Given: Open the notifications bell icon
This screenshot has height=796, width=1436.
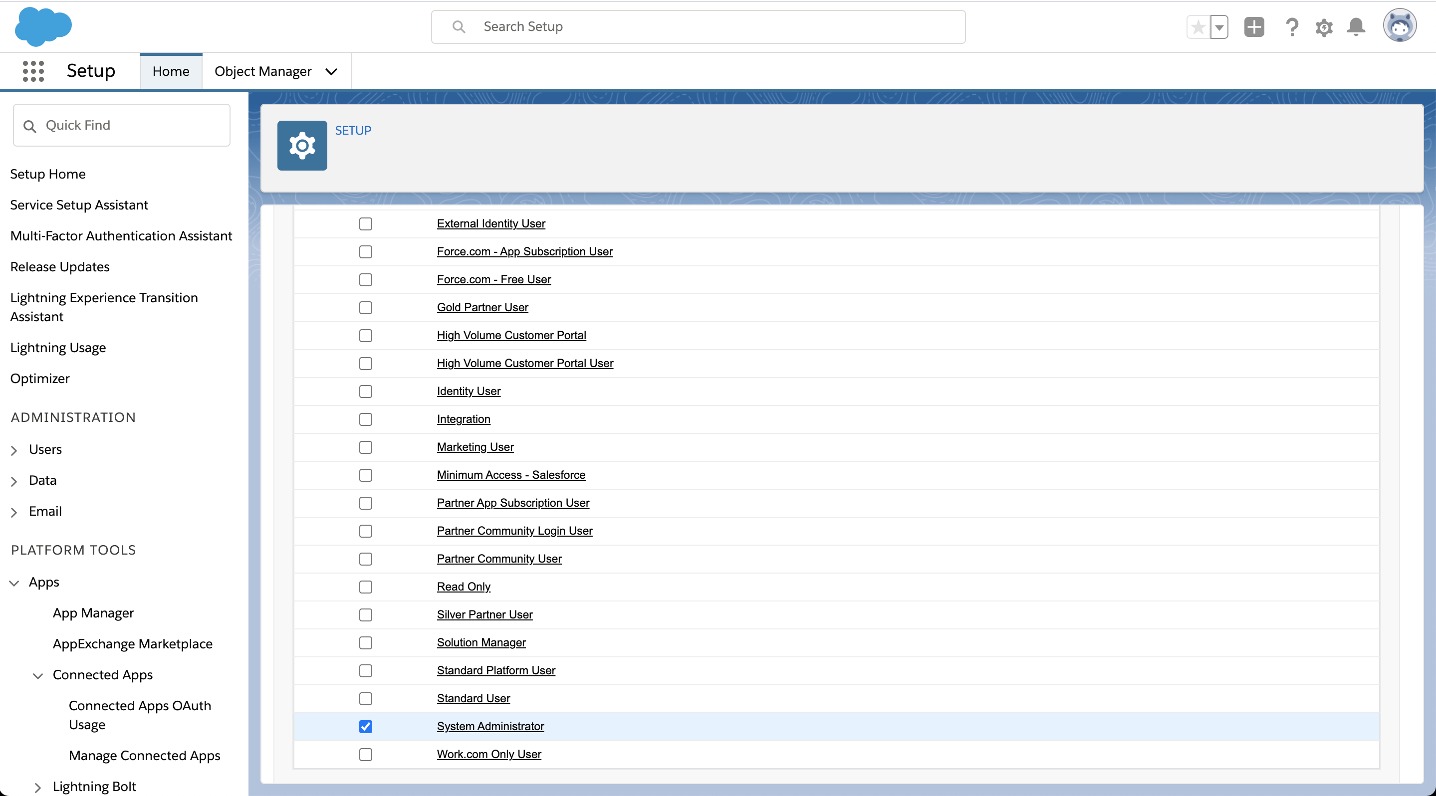Looking at the screenshot, I should 1356,27.
